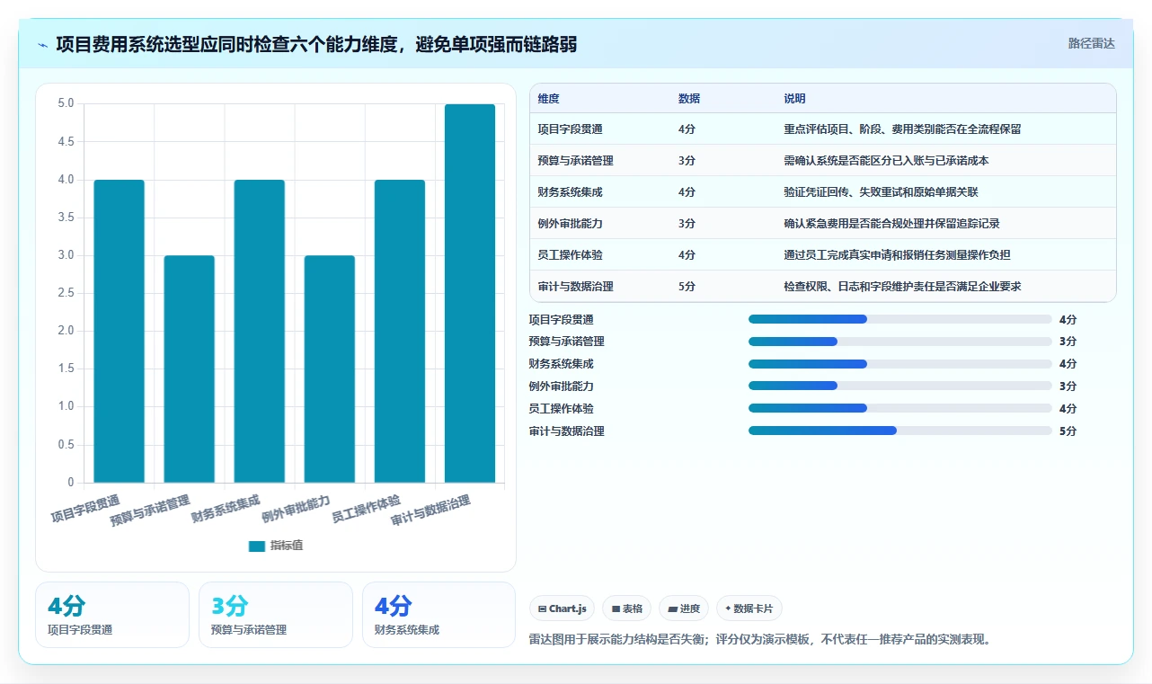This screenshot has height=684, width=1152.
Task: Toggle the 指标值 legend swatch
Action: 257,546
